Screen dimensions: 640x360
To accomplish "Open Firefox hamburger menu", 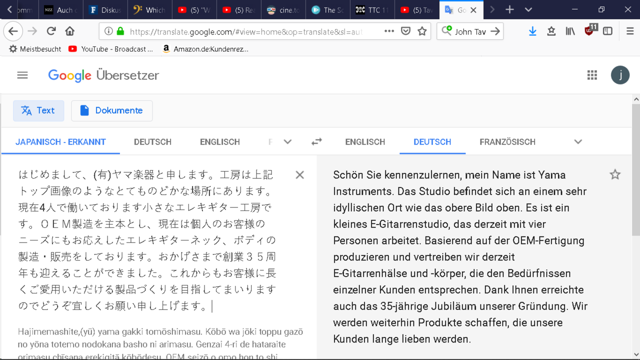I will tap(630, 31).
